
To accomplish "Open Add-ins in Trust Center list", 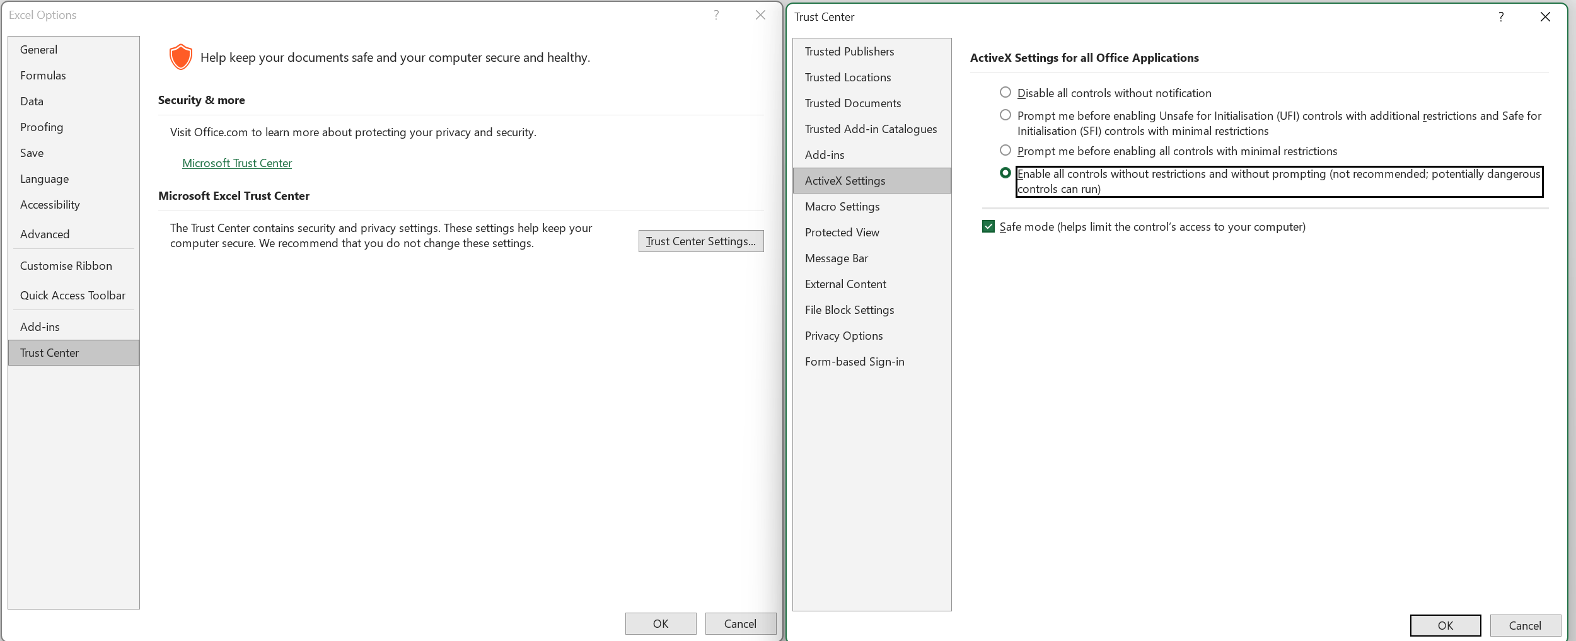I will pos(871,155).
